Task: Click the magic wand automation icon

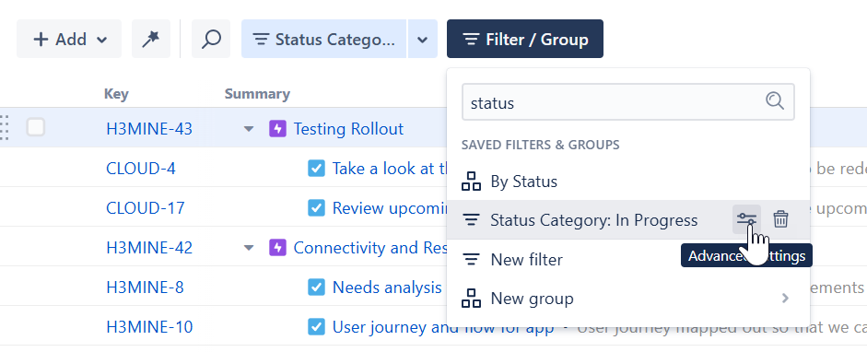Action: click(151, 40)
